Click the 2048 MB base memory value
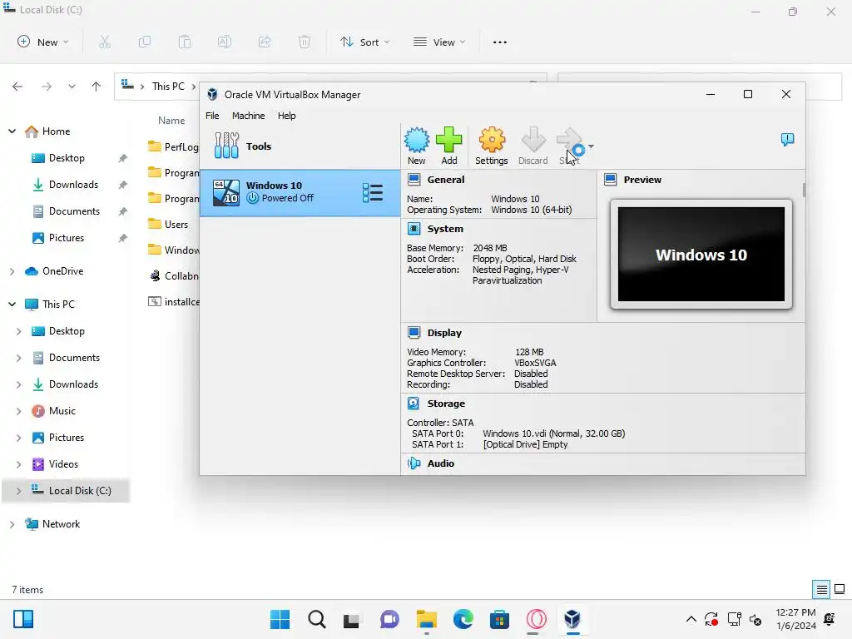852x639 pixels. click(490, 248)
